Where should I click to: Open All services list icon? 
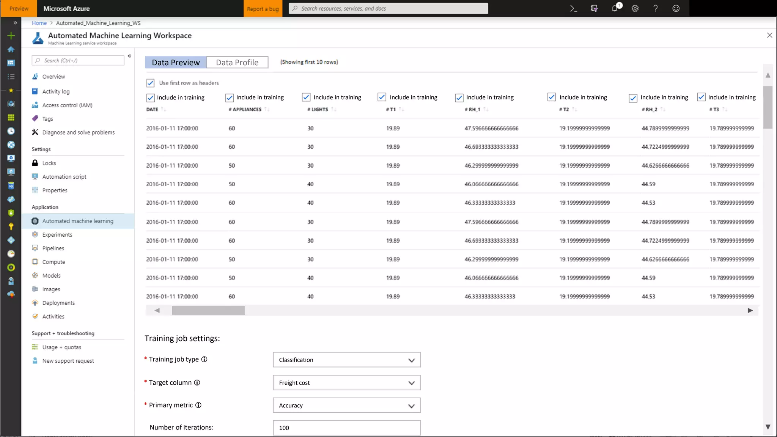[11, 77]
